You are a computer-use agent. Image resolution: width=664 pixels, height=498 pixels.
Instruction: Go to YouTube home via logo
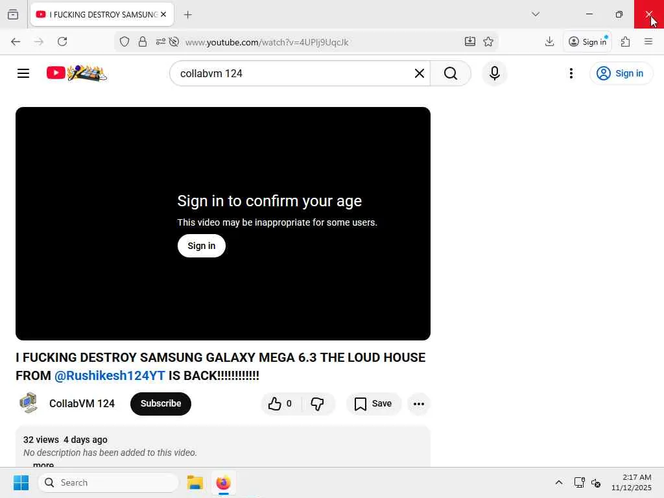coord(77,73)
